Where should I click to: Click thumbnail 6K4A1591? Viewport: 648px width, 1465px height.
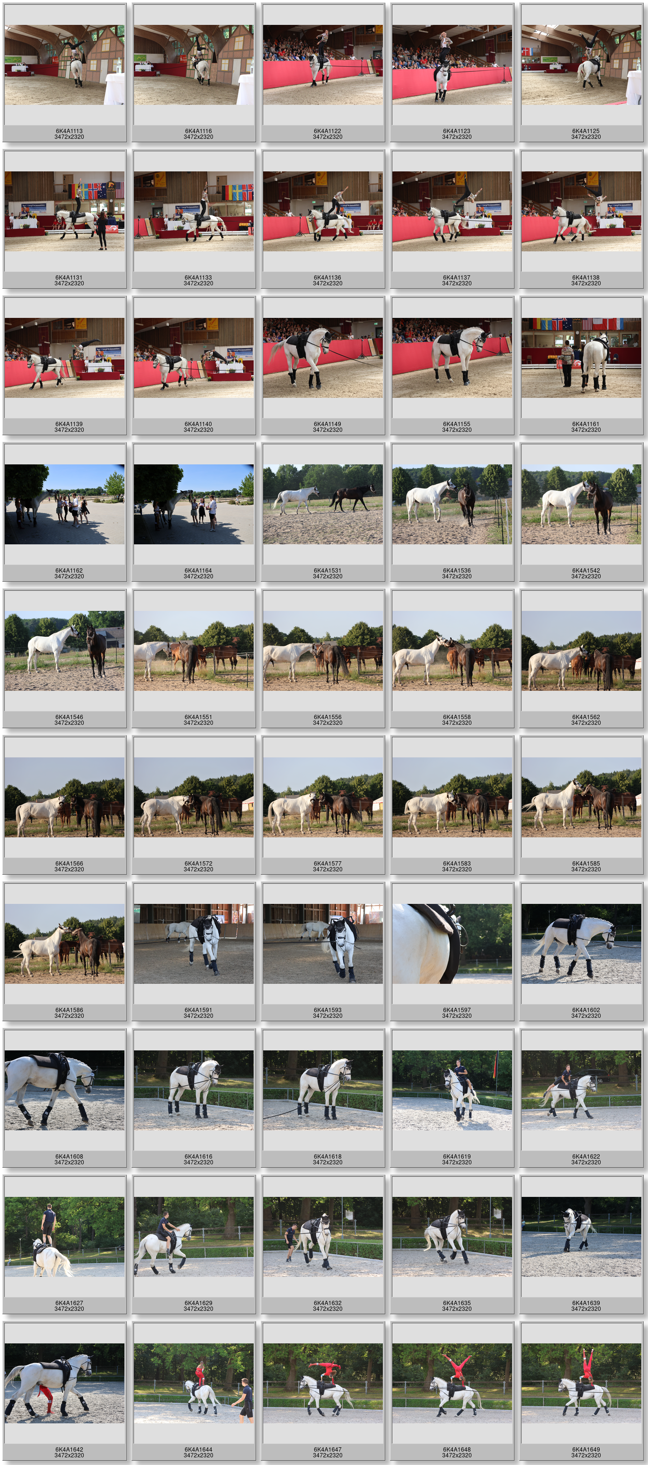coord(194,944)
